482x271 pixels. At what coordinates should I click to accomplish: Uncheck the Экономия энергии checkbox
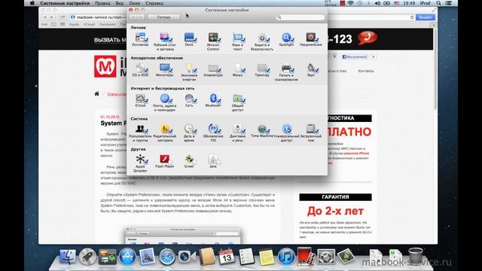pos(194,70)
